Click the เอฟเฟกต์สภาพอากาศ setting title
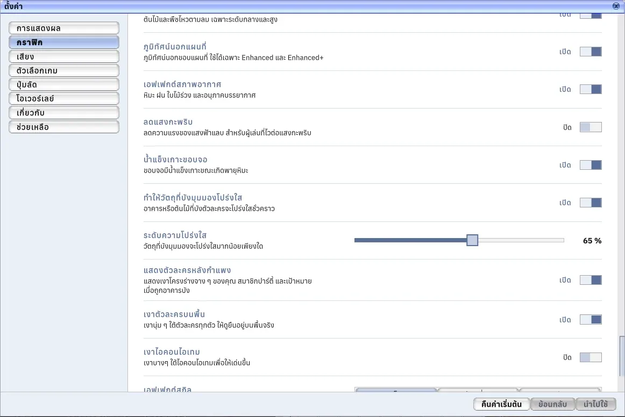The height and width of the screenshot is (417, 625). coord(182,84)
